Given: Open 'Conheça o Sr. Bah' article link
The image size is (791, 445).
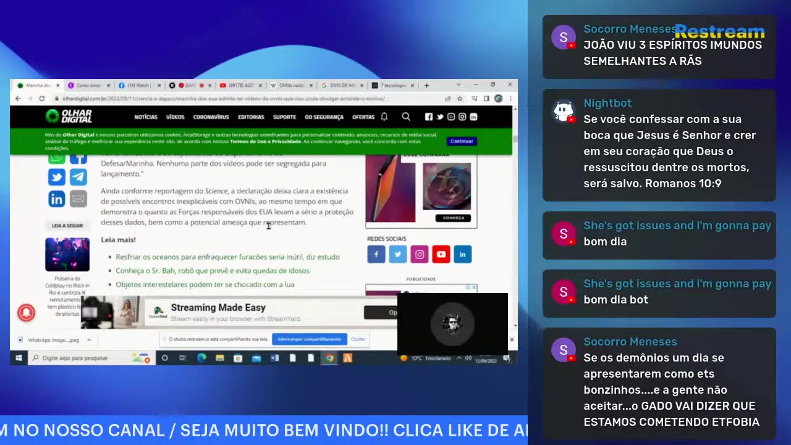Looking at the screenshot, I should pos(213,271).
